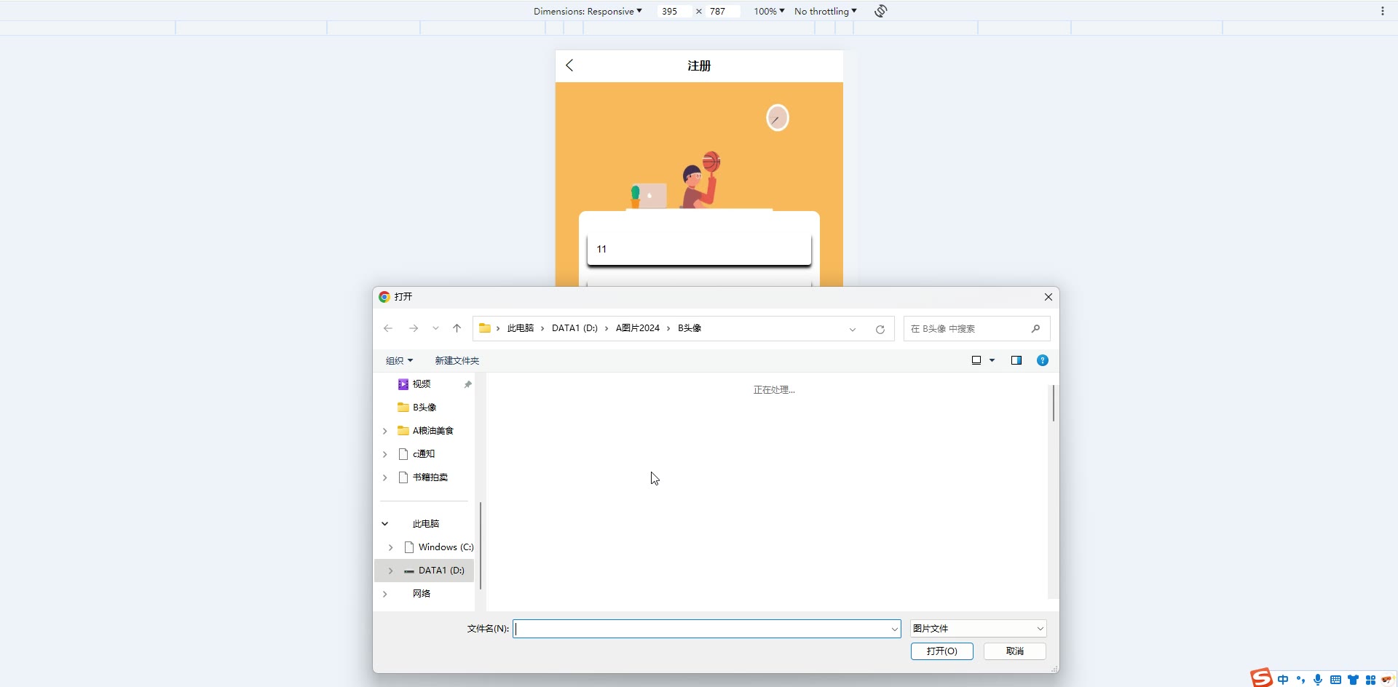Collapse the 此电脑 tree node

coord(385,524)
